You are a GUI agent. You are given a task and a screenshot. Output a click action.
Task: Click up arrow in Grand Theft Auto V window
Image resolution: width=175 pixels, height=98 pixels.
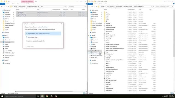tap(96, 7)
